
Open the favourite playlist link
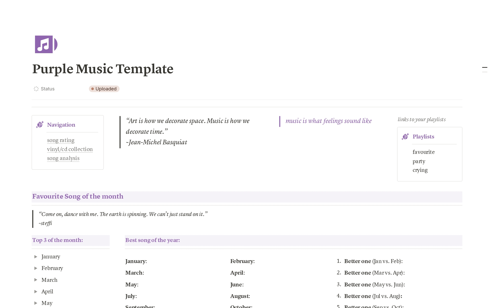tap(424, 152)
